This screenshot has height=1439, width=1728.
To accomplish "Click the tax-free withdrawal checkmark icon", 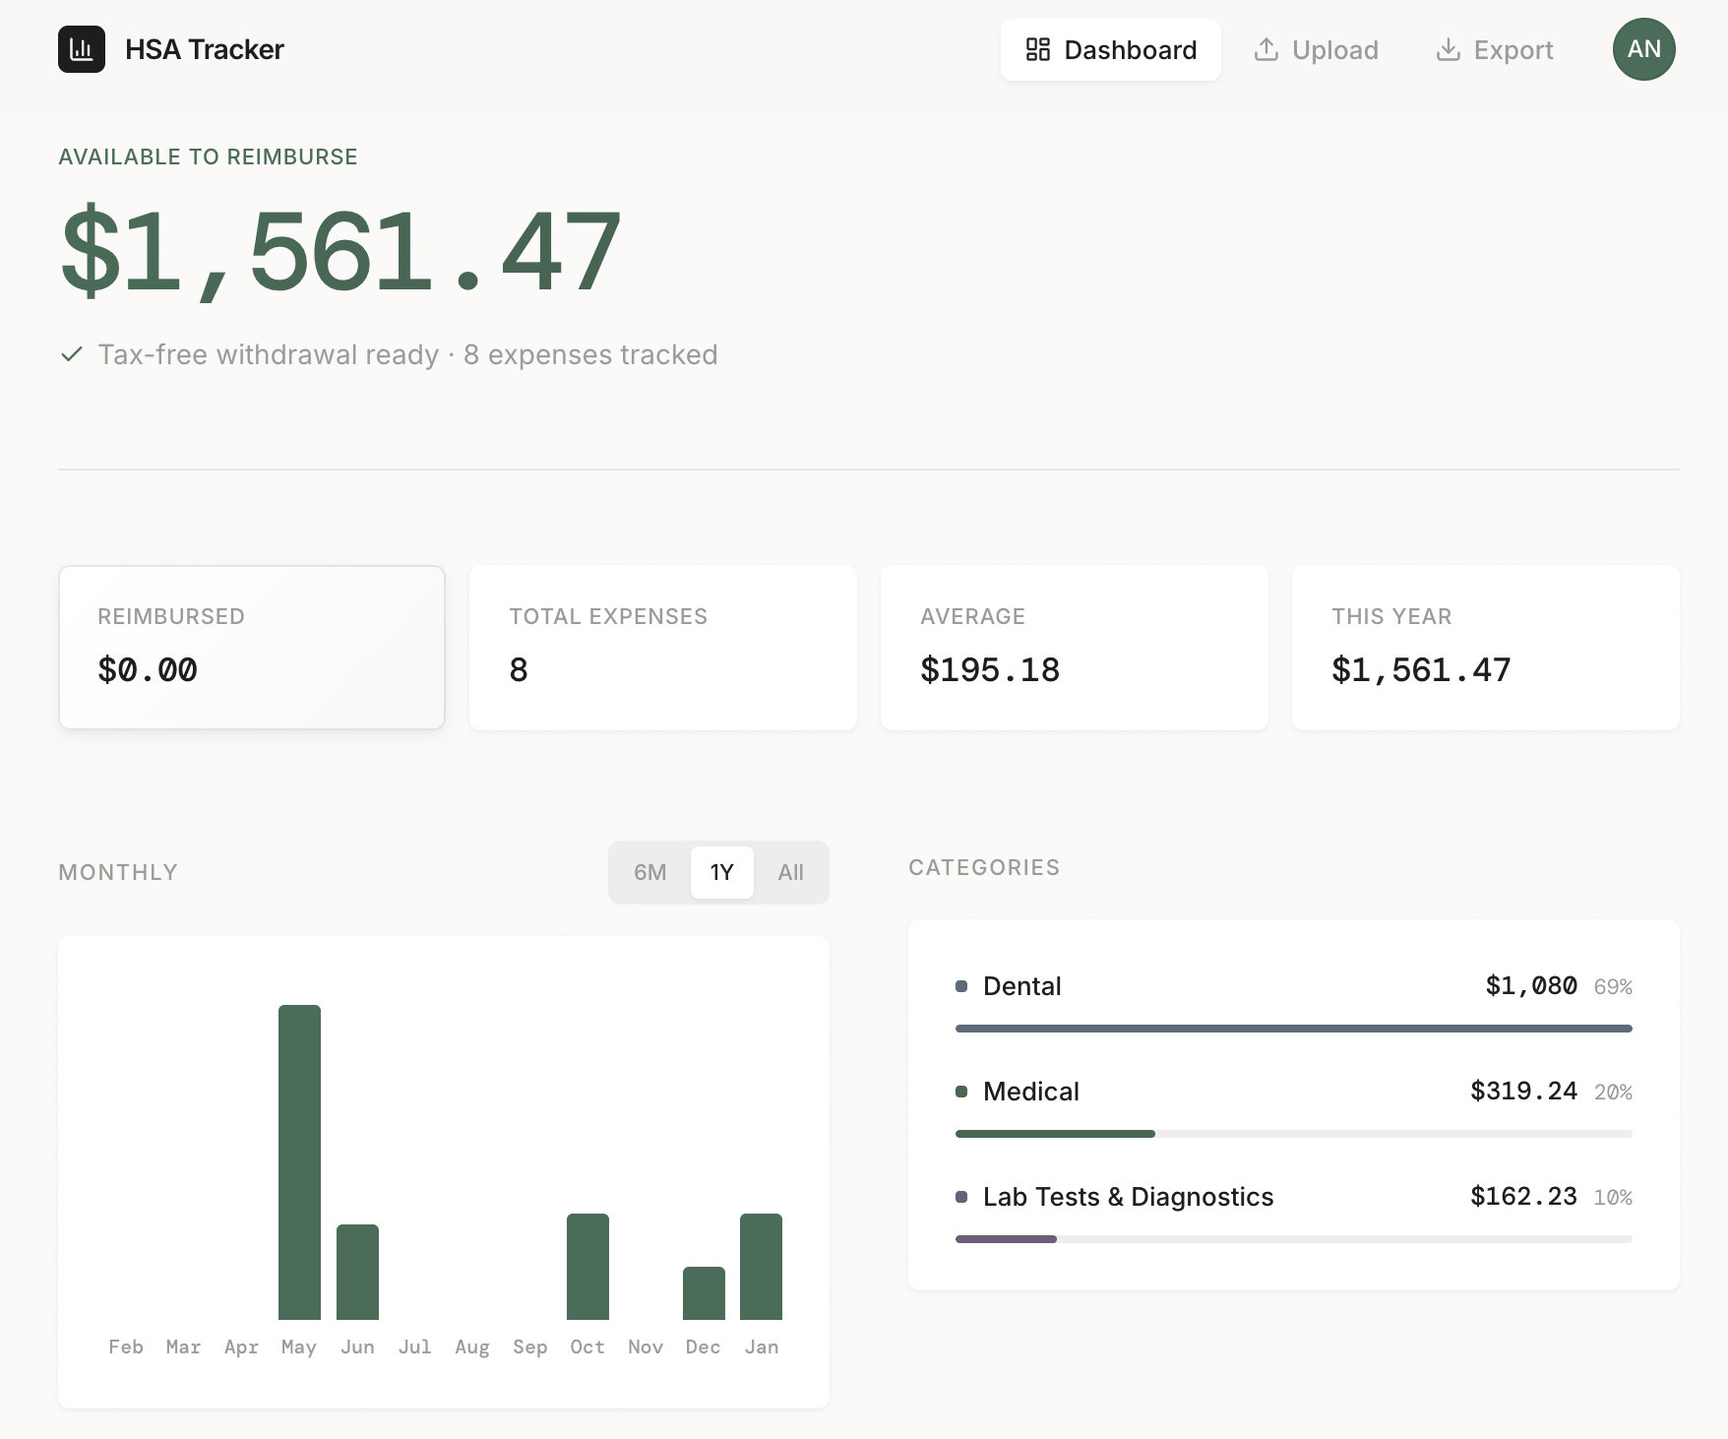I will 72,354.
